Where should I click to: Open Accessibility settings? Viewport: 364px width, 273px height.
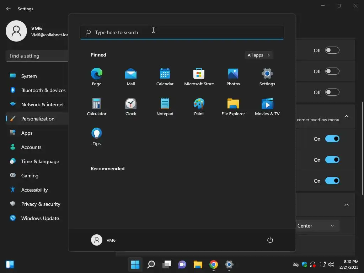[37, 190]
